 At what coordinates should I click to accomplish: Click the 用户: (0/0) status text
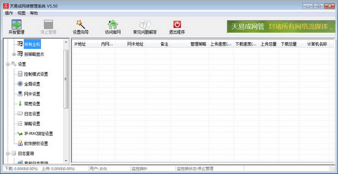(x=98, y=168)
